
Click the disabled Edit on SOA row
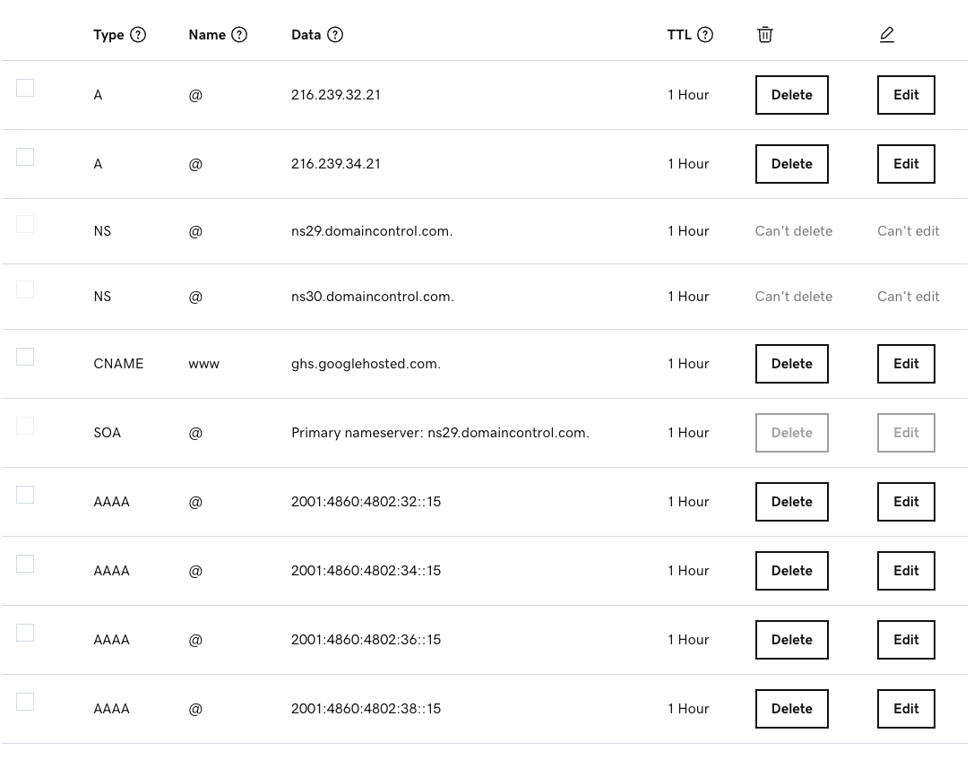[906, 433]
